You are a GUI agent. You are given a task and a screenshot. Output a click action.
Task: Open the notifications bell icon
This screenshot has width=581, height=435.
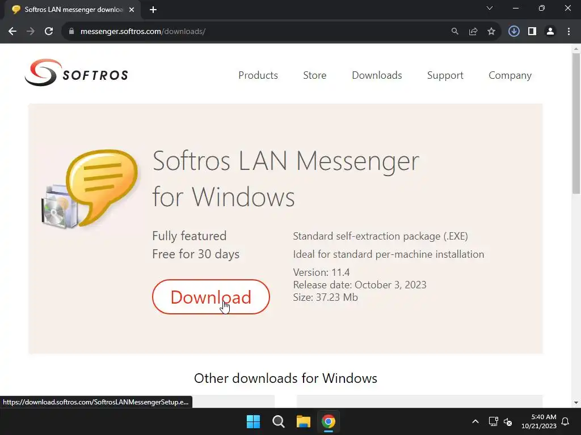point(565,421)
